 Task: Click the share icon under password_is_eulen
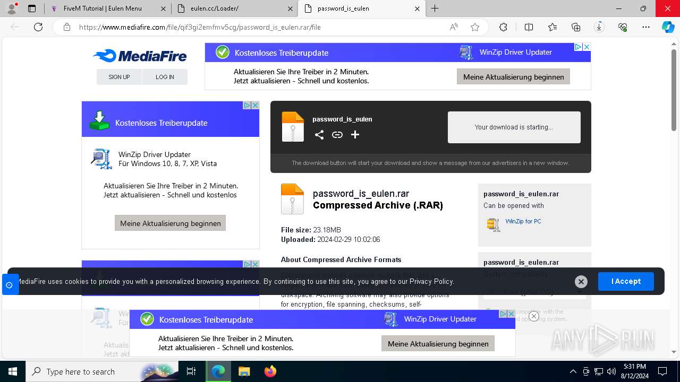coord(319,135)
